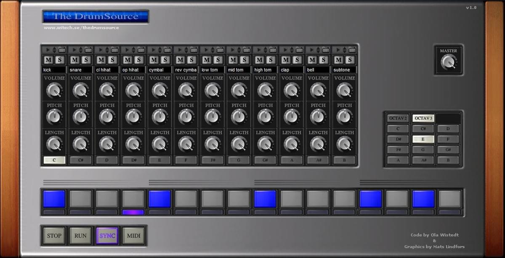Open the folder icon on the subtone channel
The width and height of the screenshot is (505, 258).
click(x=353, y=49)
